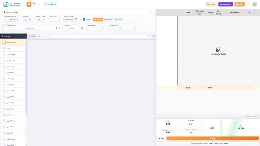The width and height of the screenshot is (260, 146).
Task: Go to next invoice with right arrow
Action: 14,19
